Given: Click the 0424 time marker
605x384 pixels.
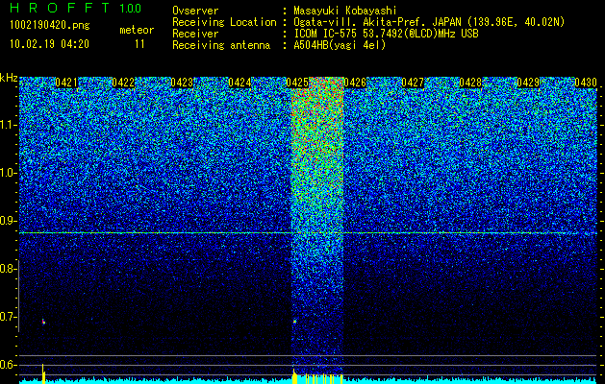Looking at the screenshot, I should click(239, 83).
